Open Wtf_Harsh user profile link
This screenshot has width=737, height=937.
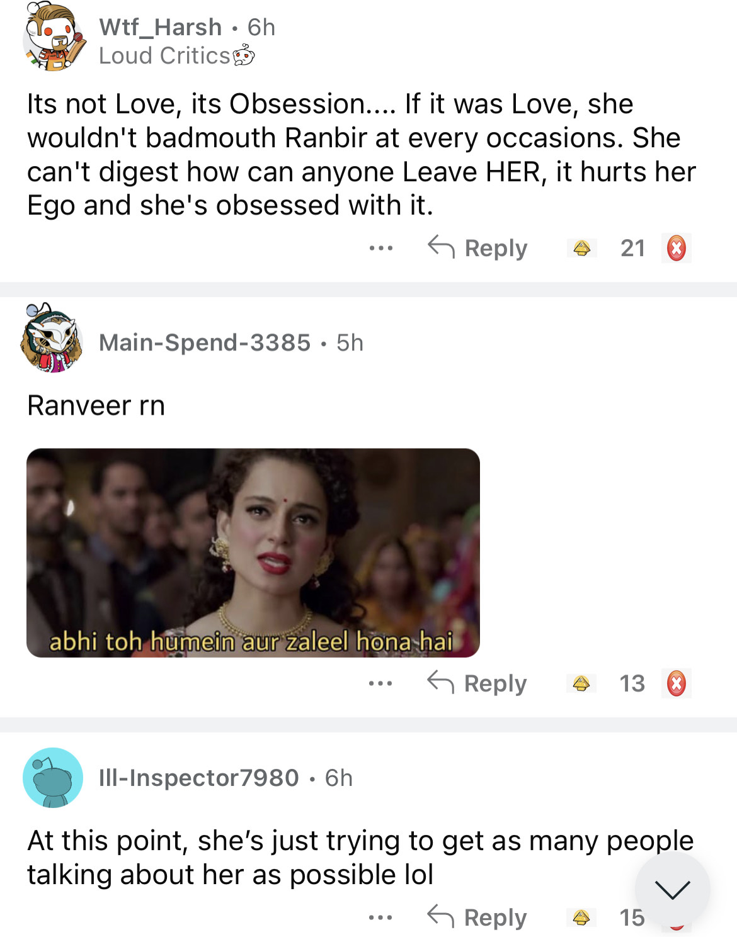160,27
